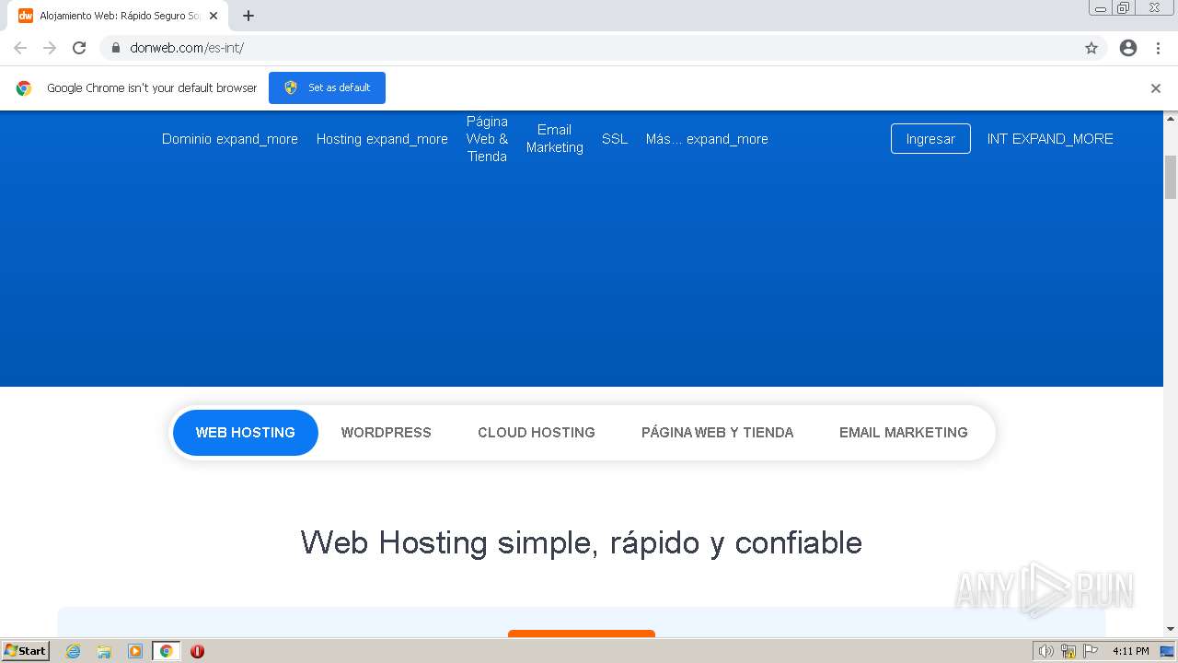Expand the Dominio menu
Screen dimensions: 1178x663
pos(230,139)
